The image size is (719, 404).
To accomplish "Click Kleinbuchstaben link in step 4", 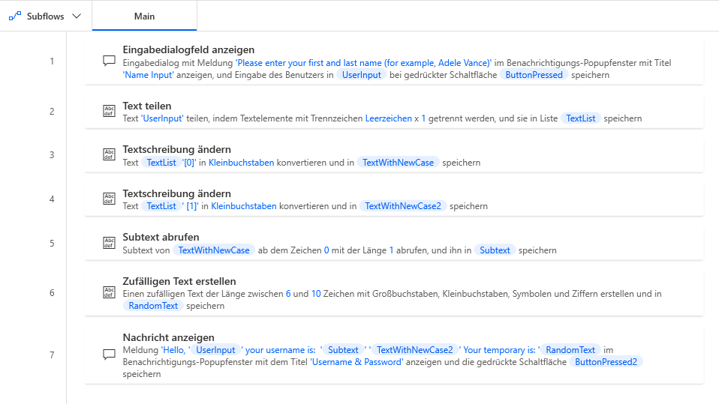I will (x=243, y=205).
